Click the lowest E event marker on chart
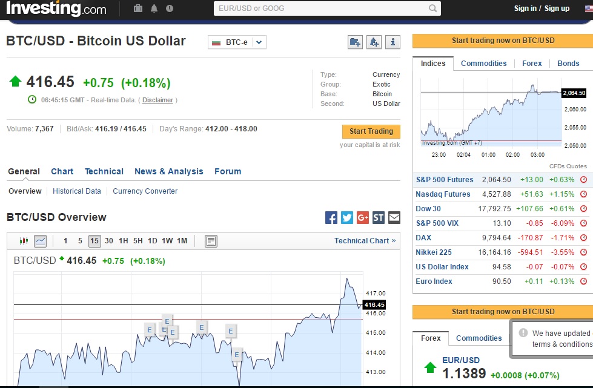Screen dimensions: 593x388 pyautogui.click(x=236, y=354)
